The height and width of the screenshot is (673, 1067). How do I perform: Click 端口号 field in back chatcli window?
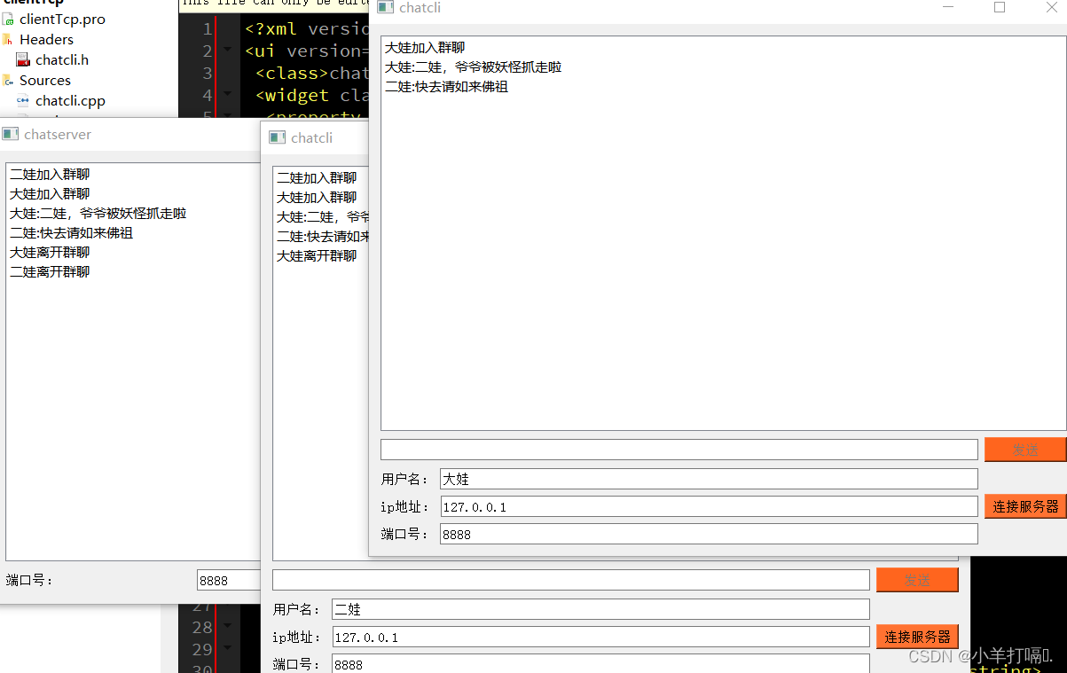pyautogui.click(x=600, y=663)
